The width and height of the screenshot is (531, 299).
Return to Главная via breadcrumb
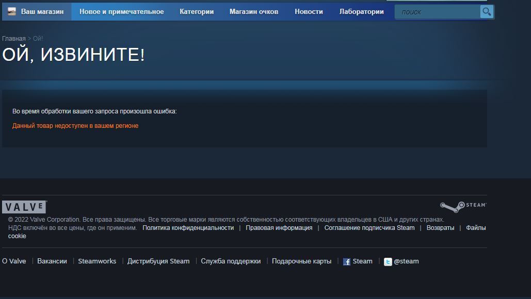14,39
